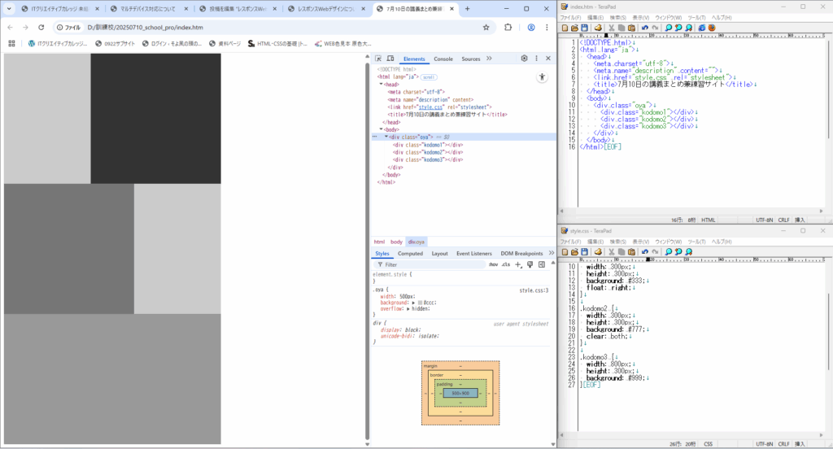
Task: Switch to the Console tab
Action: point(443,59)
